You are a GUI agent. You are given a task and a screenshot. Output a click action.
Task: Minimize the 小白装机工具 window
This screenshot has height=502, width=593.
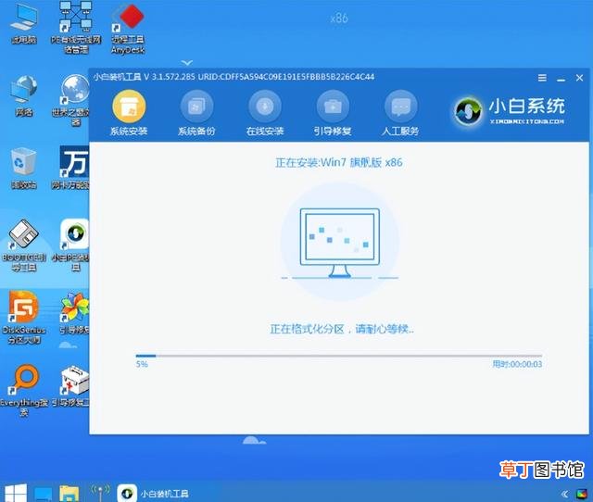[x=561, y=79]
